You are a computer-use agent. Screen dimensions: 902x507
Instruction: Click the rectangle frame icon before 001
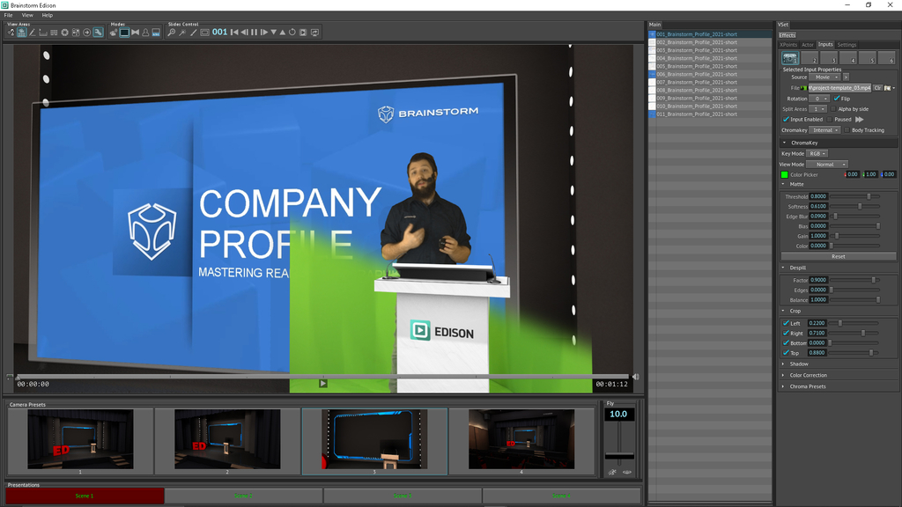[x=204, y=33]
